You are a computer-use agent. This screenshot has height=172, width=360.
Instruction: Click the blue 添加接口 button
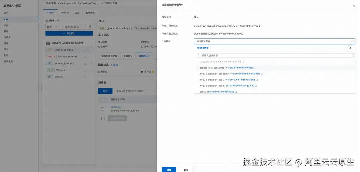69,34
